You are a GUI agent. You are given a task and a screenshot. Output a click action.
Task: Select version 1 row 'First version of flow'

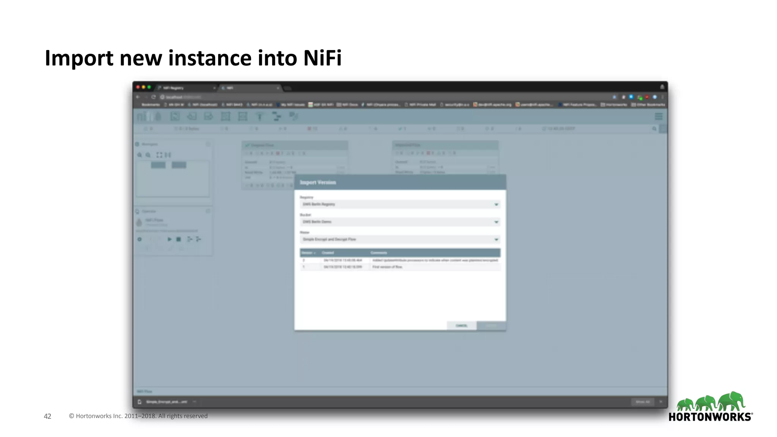click(400, 267)
